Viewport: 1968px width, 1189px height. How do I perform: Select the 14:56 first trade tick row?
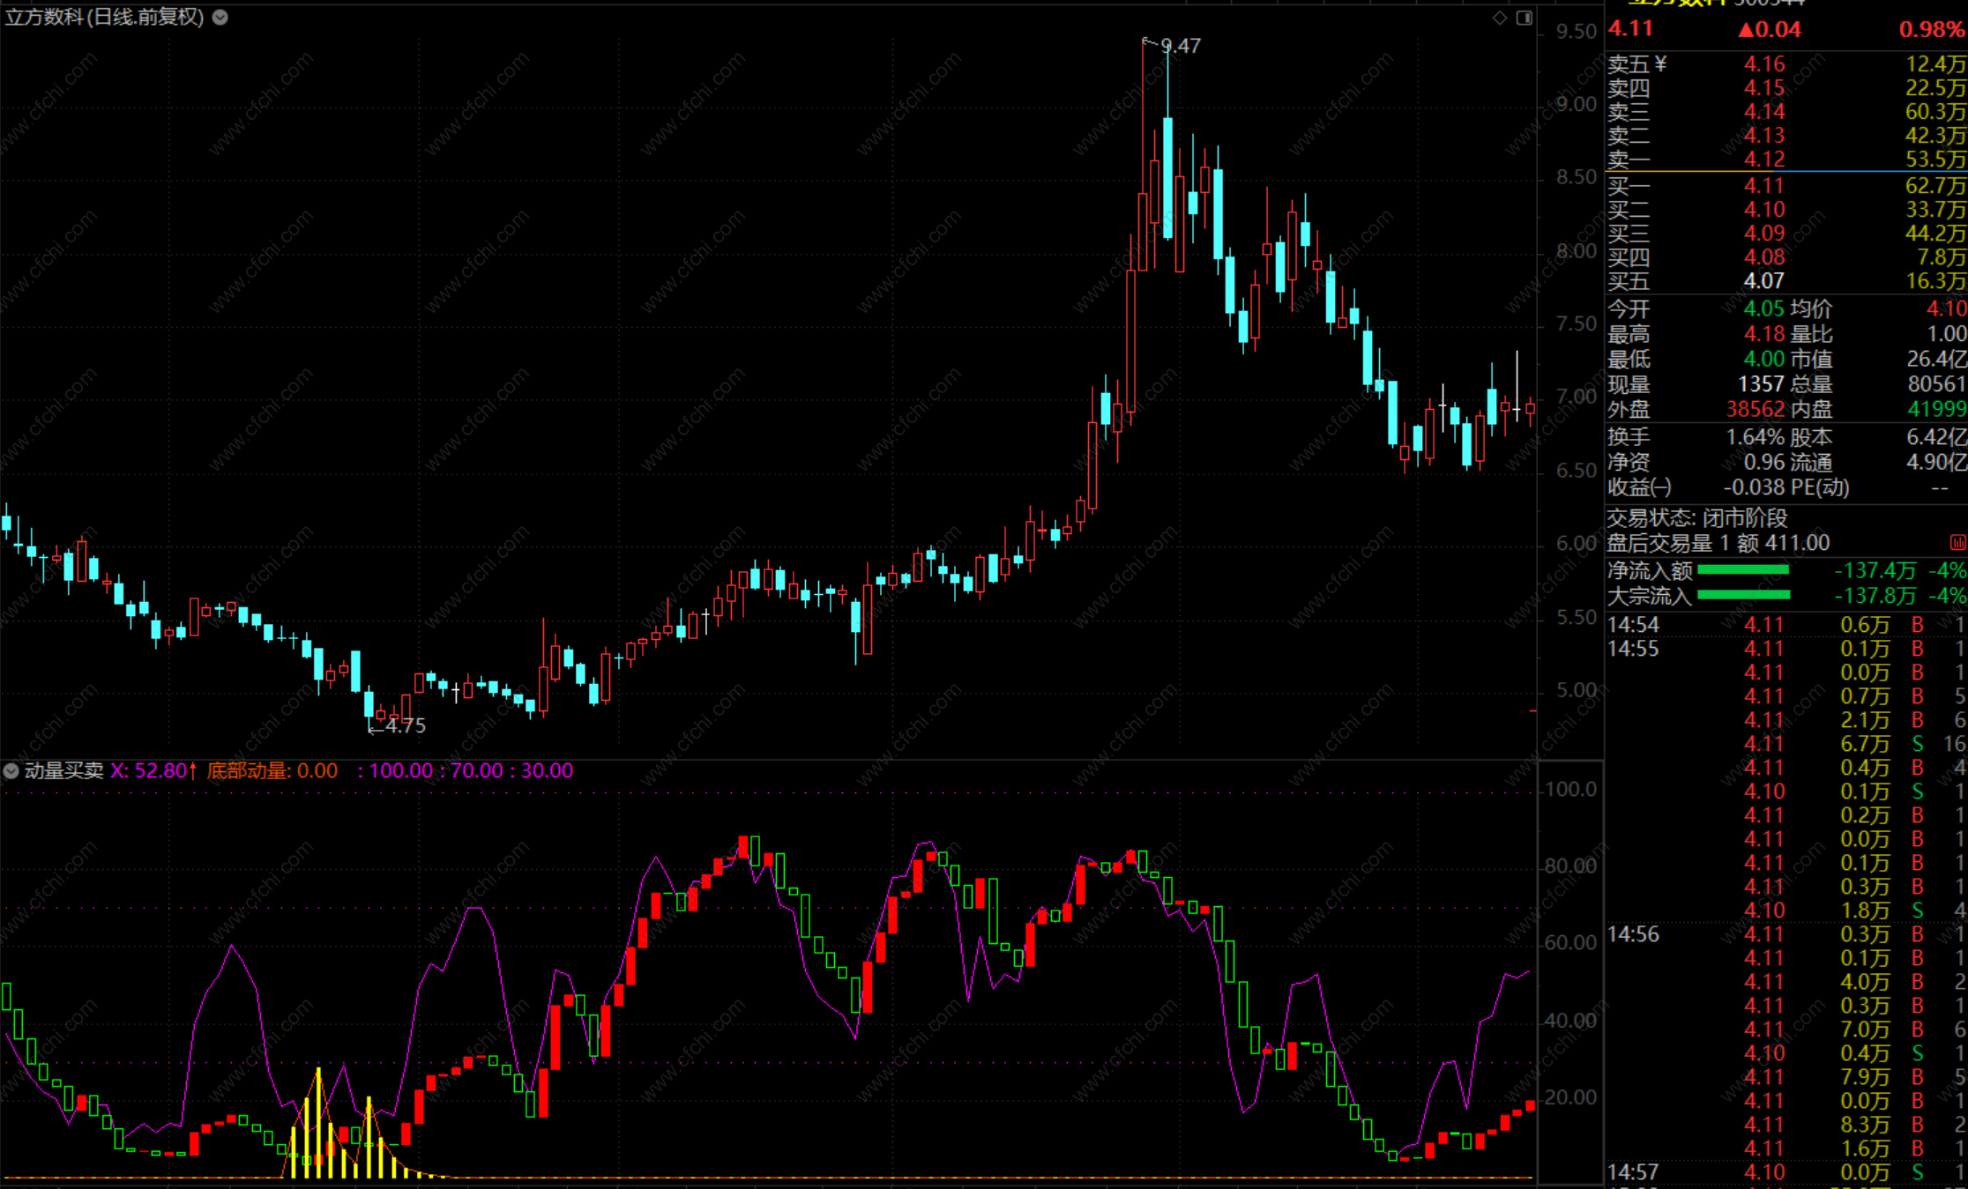click(1763, 934)
